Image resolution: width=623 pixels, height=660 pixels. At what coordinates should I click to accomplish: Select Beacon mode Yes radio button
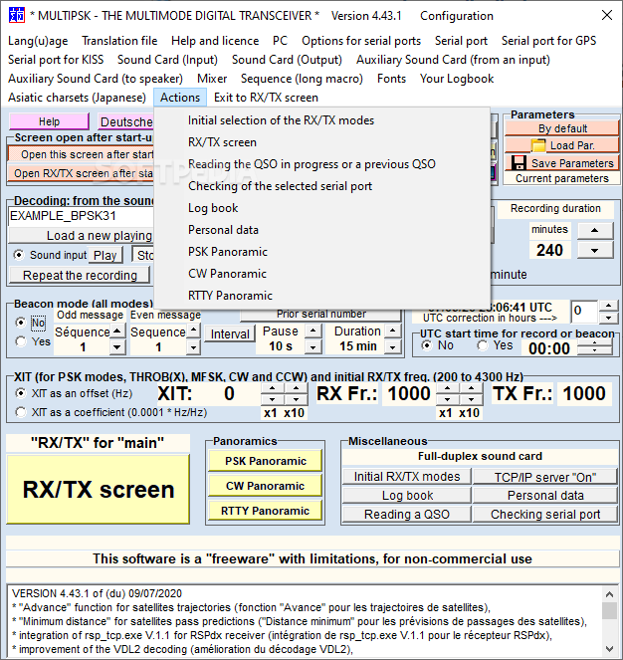20,340
